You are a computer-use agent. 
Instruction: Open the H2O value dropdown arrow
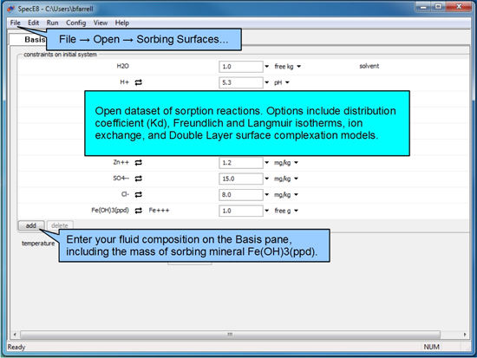point(267,66)
